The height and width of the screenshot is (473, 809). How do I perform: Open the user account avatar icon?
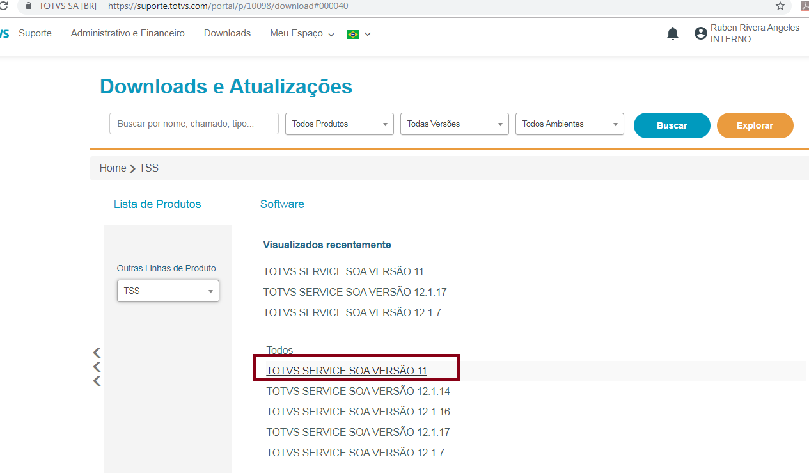[701, 34]
